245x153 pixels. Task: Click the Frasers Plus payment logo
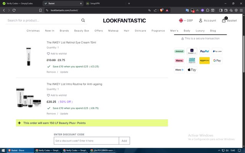coord(192,51)
